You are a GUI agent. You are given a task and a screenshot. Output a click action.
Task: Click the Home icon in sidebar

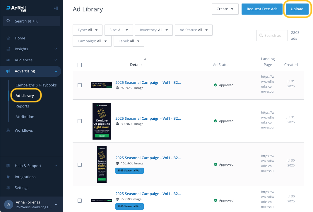coord(8,38)
